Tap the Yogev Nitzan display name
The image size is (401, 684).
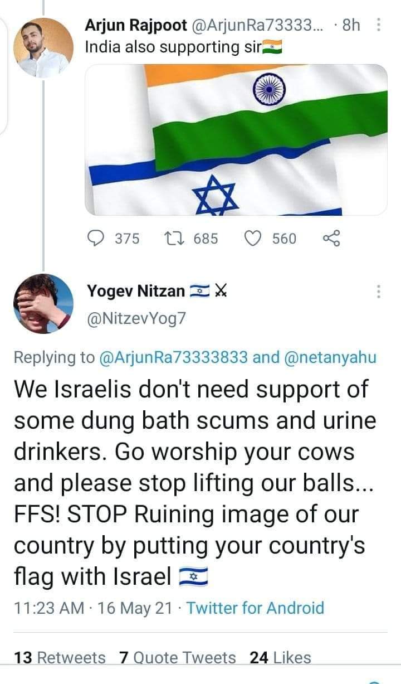pos(135,290)
